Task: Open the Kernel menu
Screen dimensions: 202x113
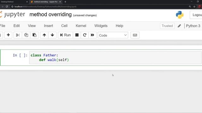Action: [81, 26]
